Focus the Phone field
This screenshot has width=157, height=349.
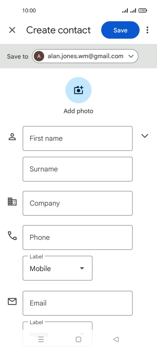(x=78, y=238)
